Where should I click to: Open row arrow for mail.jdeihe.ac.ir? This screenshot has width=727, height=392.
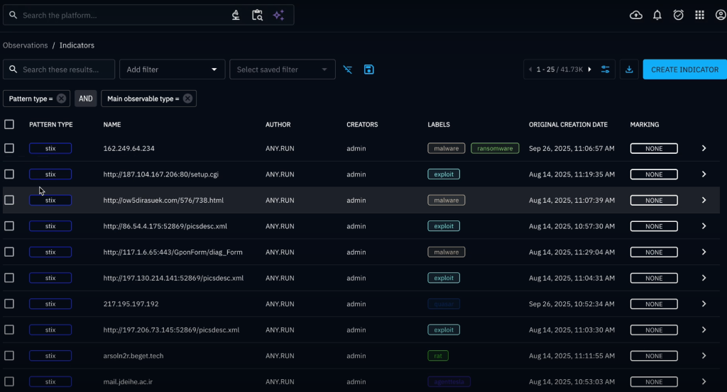pyautogui.click(x=704, y=382)
